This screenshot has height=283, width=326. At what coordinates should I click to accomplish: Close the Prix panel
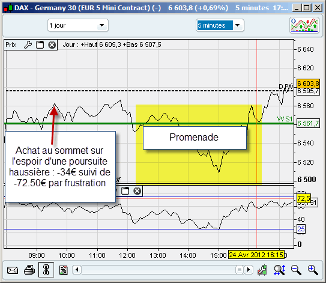point(52,44)
